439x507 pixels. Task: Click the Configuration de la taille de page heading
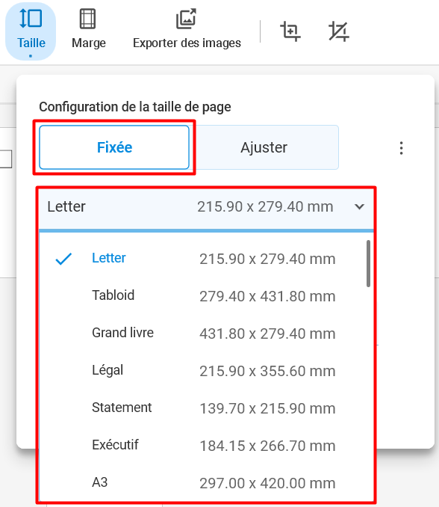click(x=135, y=107)
